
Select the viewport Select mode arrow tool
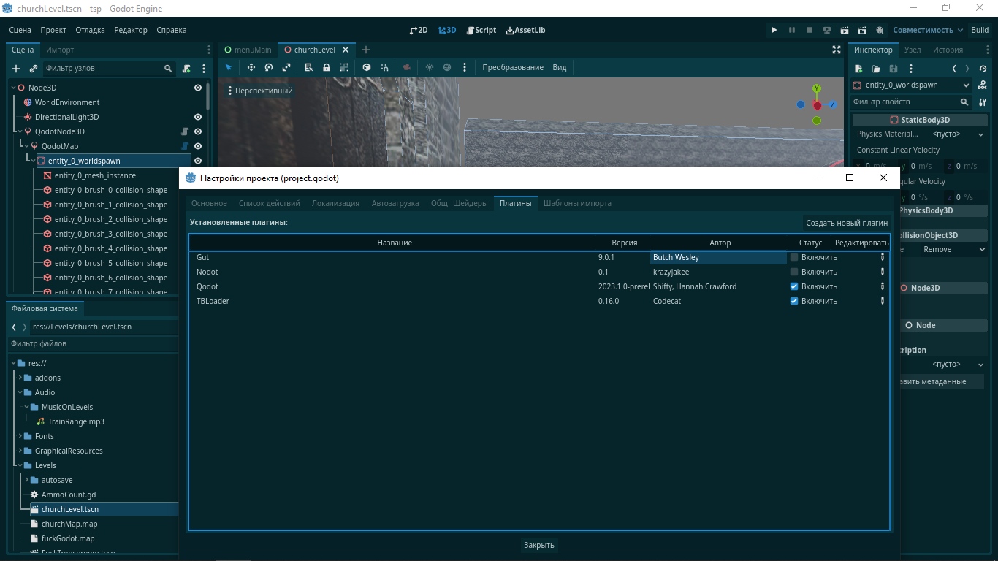pyautogui.click(x=228, y=67)
